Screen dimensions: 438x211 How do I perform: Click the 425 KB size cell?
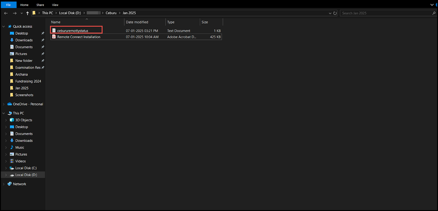(215, 37)
